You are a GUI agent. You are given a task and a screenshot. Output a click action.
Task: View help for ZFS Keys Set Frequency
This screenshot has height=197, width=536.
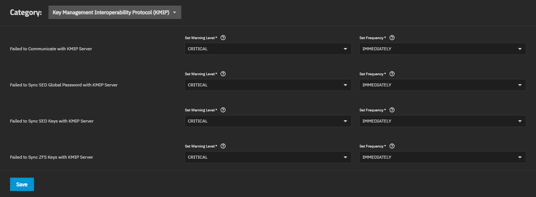coord(392,146)
